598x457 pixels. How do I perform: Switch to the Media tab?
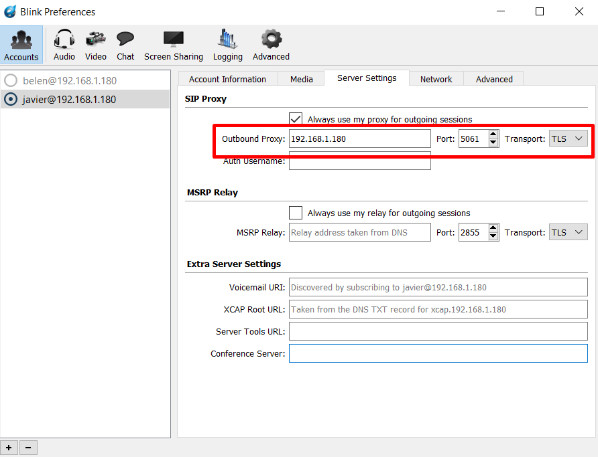[x=301, y=79]
